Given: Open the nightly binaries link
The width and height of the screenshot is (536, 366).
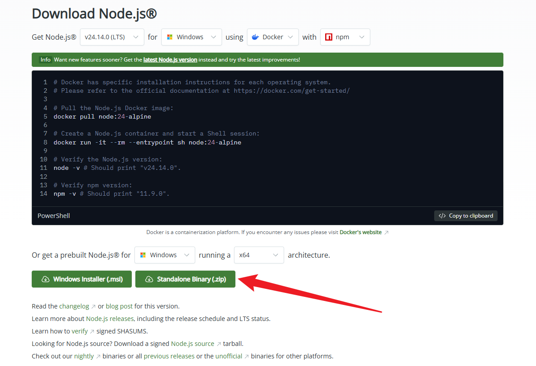Looking at the screenshot, I should pyautogui.click(x=84, y=356).
